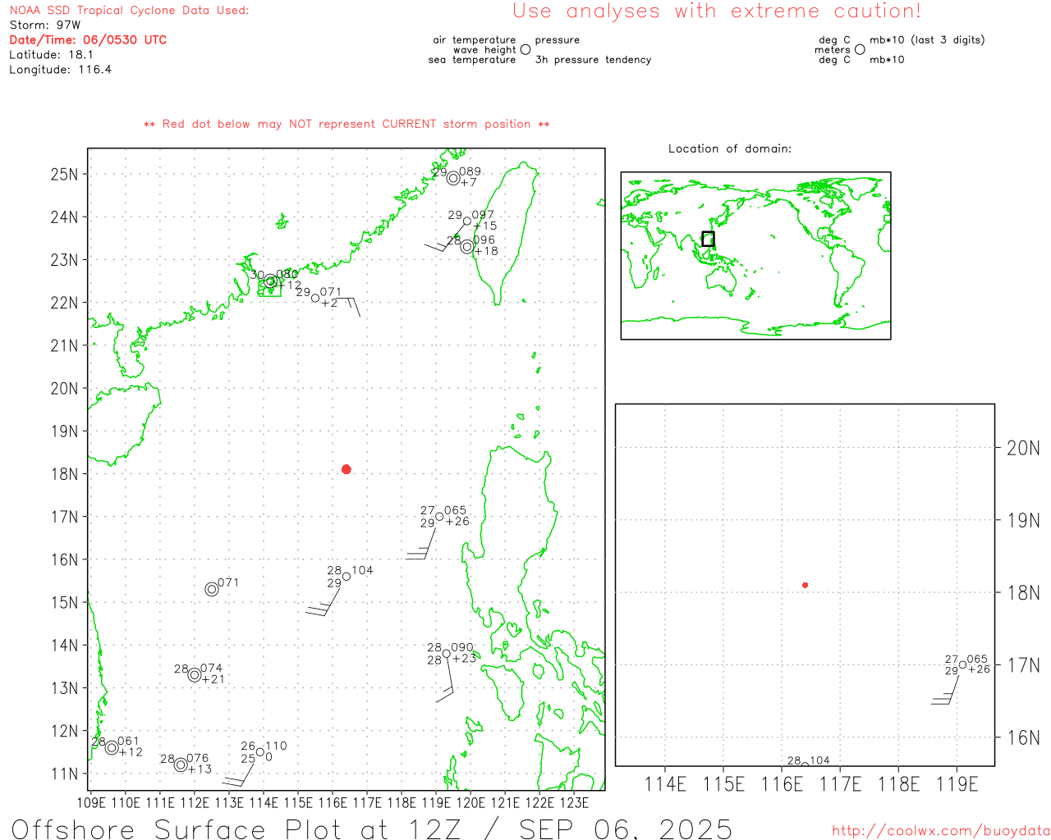Select the double-circle station labeled 074 +21
Image resolution: width=1051 pixels, height=840 pixels.
pyautogui.click(x=195, y=674)
